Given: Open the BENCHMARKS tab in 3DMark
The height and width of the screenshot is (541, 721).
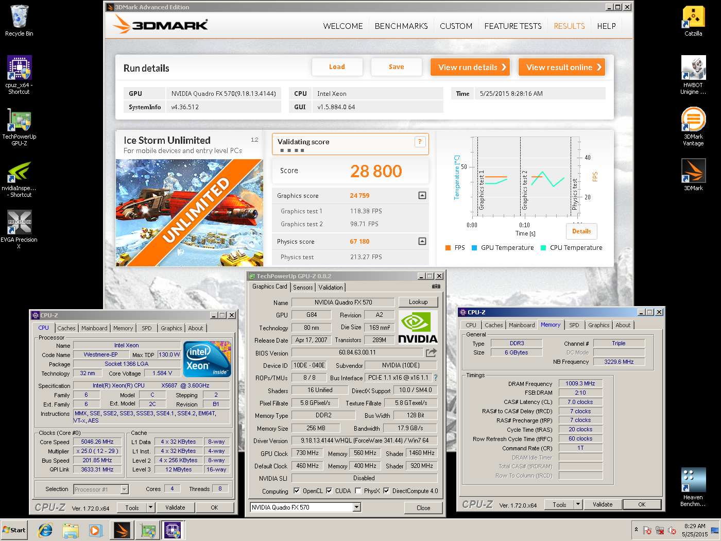Looking at the screenshot, I should [x=401, y=26].
